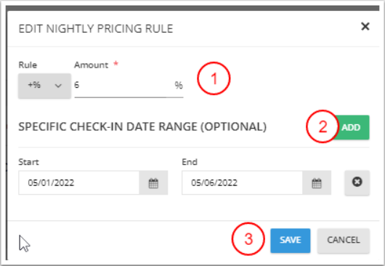Open the Rule +% dropdown

pyautogui.click(x=44, y=86)
